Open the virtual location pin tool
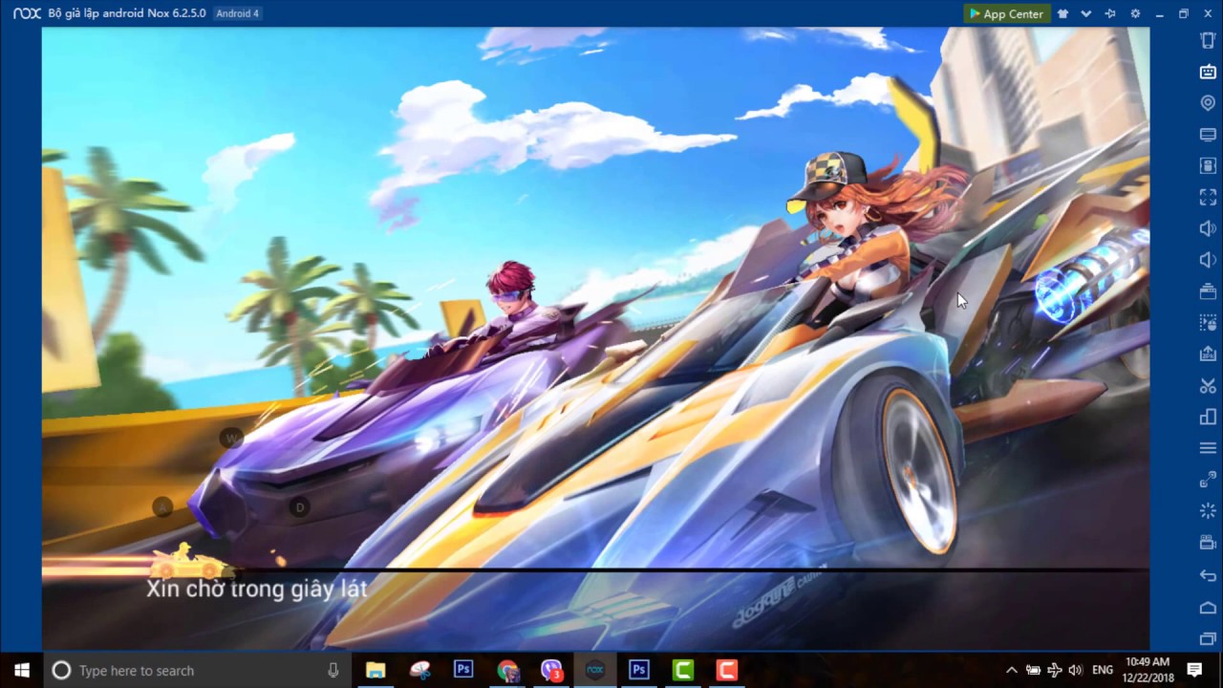This screenshot has width=1223, height=688. 1208,103
